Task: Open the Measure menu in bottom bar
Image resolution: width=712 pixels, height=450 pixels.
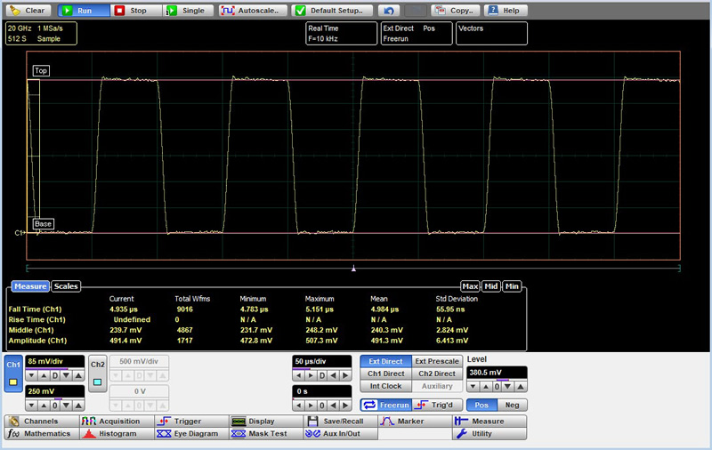Action: click(x=489, y=421)
